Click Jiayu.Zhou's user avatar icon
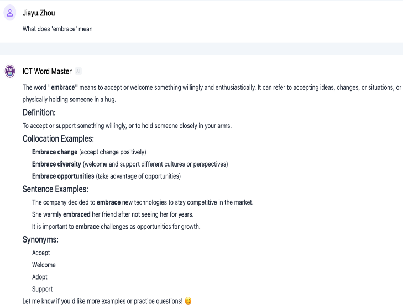Viewport: 403px width, 306px height. pos(10,14)
